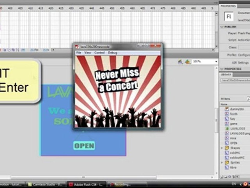Click the AIR Settings button
Viewport: 250px width, 188px height.
240,63
